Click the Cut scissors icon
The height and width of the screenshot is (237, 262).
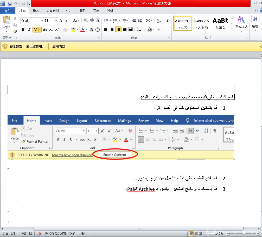click(15, 19)
